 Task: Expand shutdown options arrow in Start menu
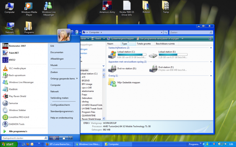click(70, 138)
